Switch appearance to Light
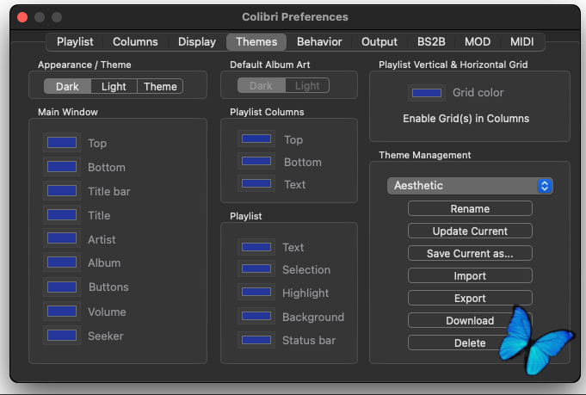This screenshot has width=586, height=395. coord(114,86)
